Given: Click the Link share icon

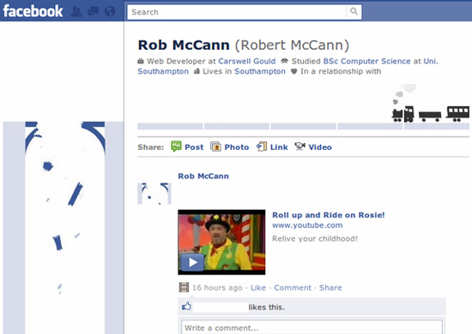Looking at the screenshot, I should click(x=262, y=146).
